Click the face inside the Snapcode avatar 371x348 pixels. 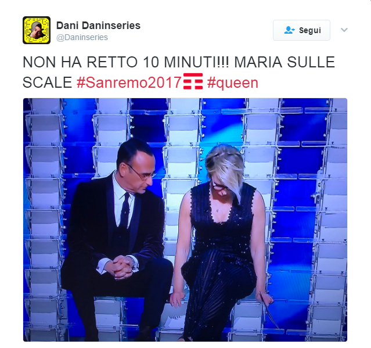(36, 31)
